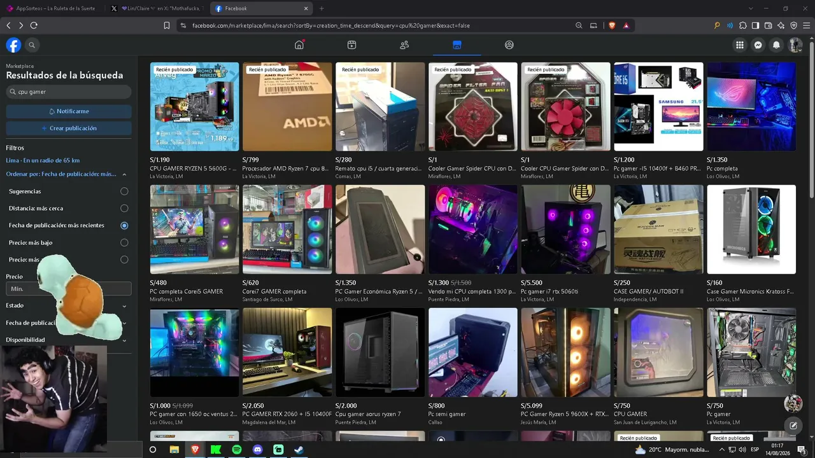Open the Facebook menu grid icon
The width and height of the screenshot is (815, 458).
click(x=739, y=45)
